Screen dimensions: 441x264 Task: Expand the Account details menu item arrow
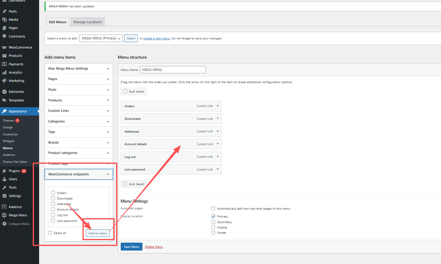point(218,144)
